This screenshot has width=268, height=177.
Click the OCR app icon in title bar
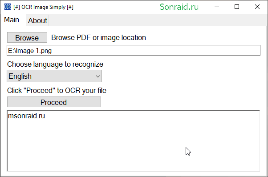coord(8,7)
